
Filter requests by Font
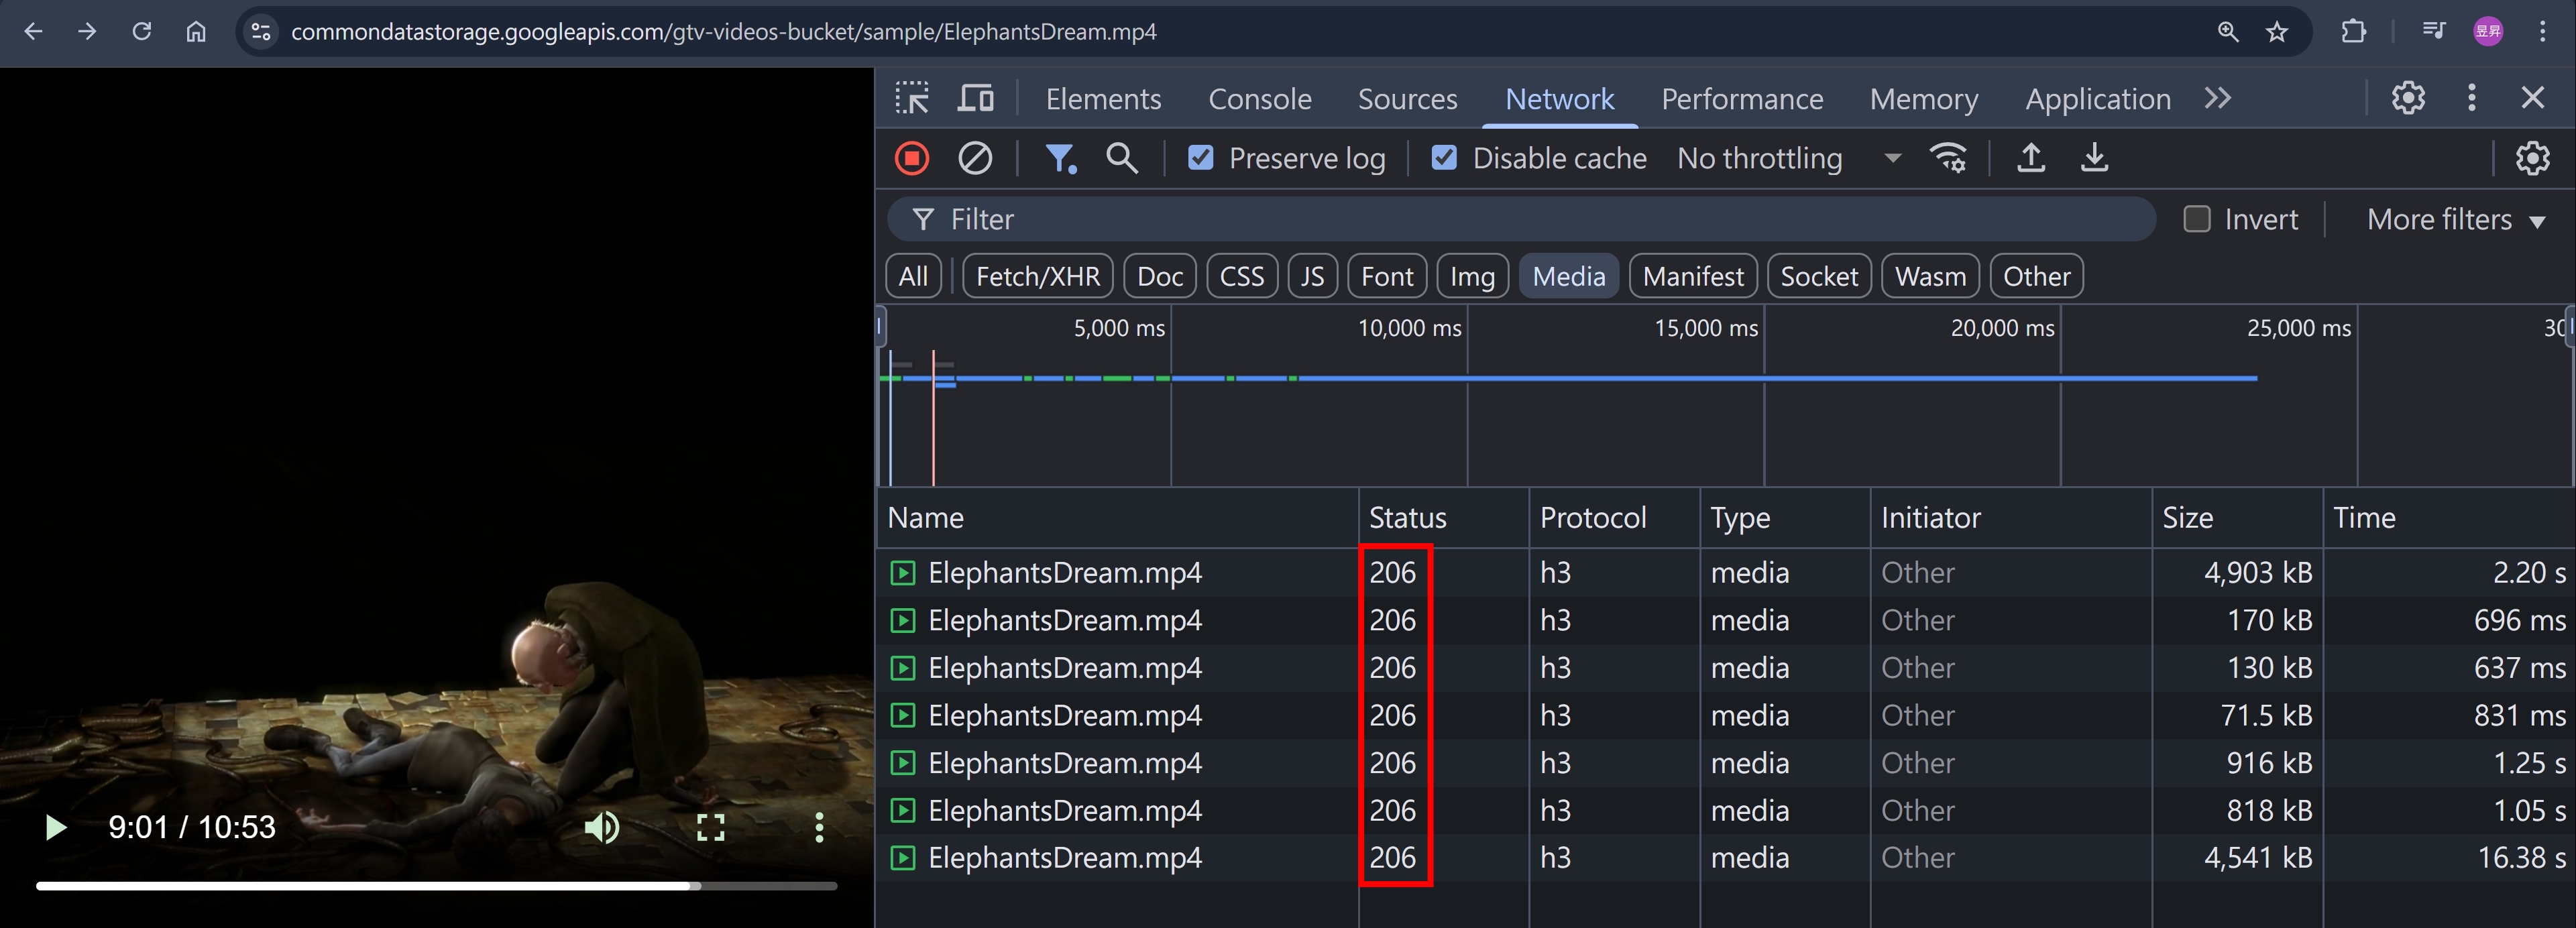[x=1387, y=276]
